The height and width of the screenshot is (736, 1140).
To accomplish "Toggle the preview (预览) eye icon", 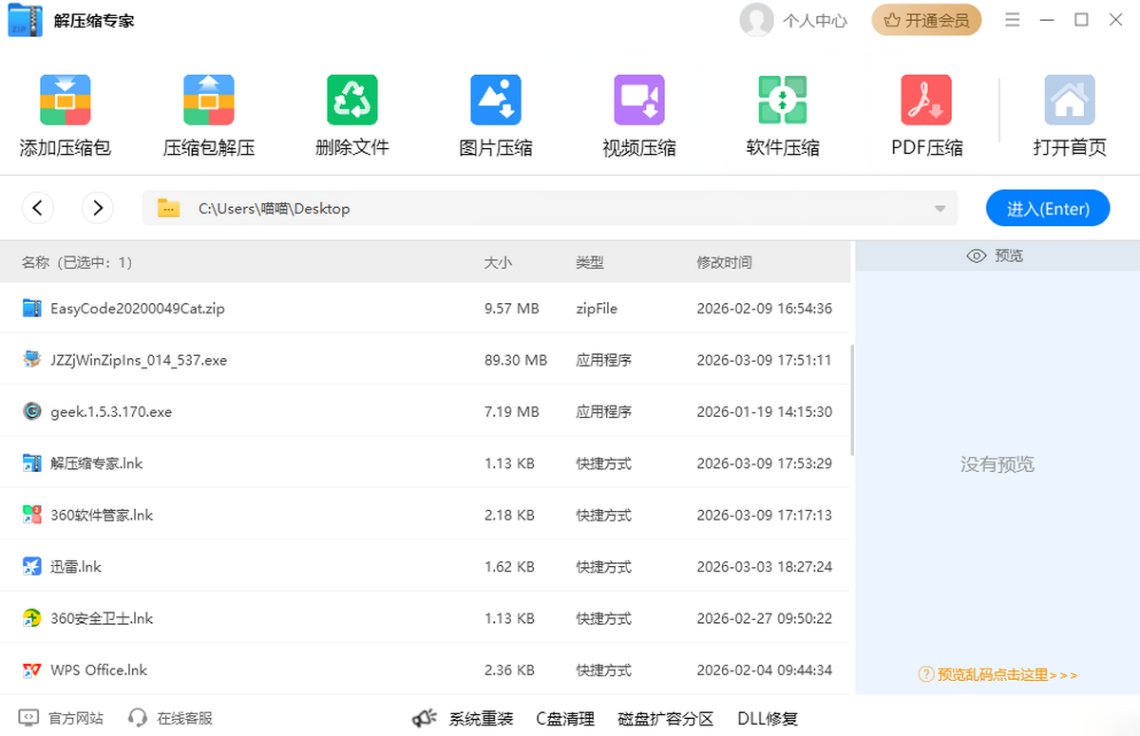I will (976, 256).
